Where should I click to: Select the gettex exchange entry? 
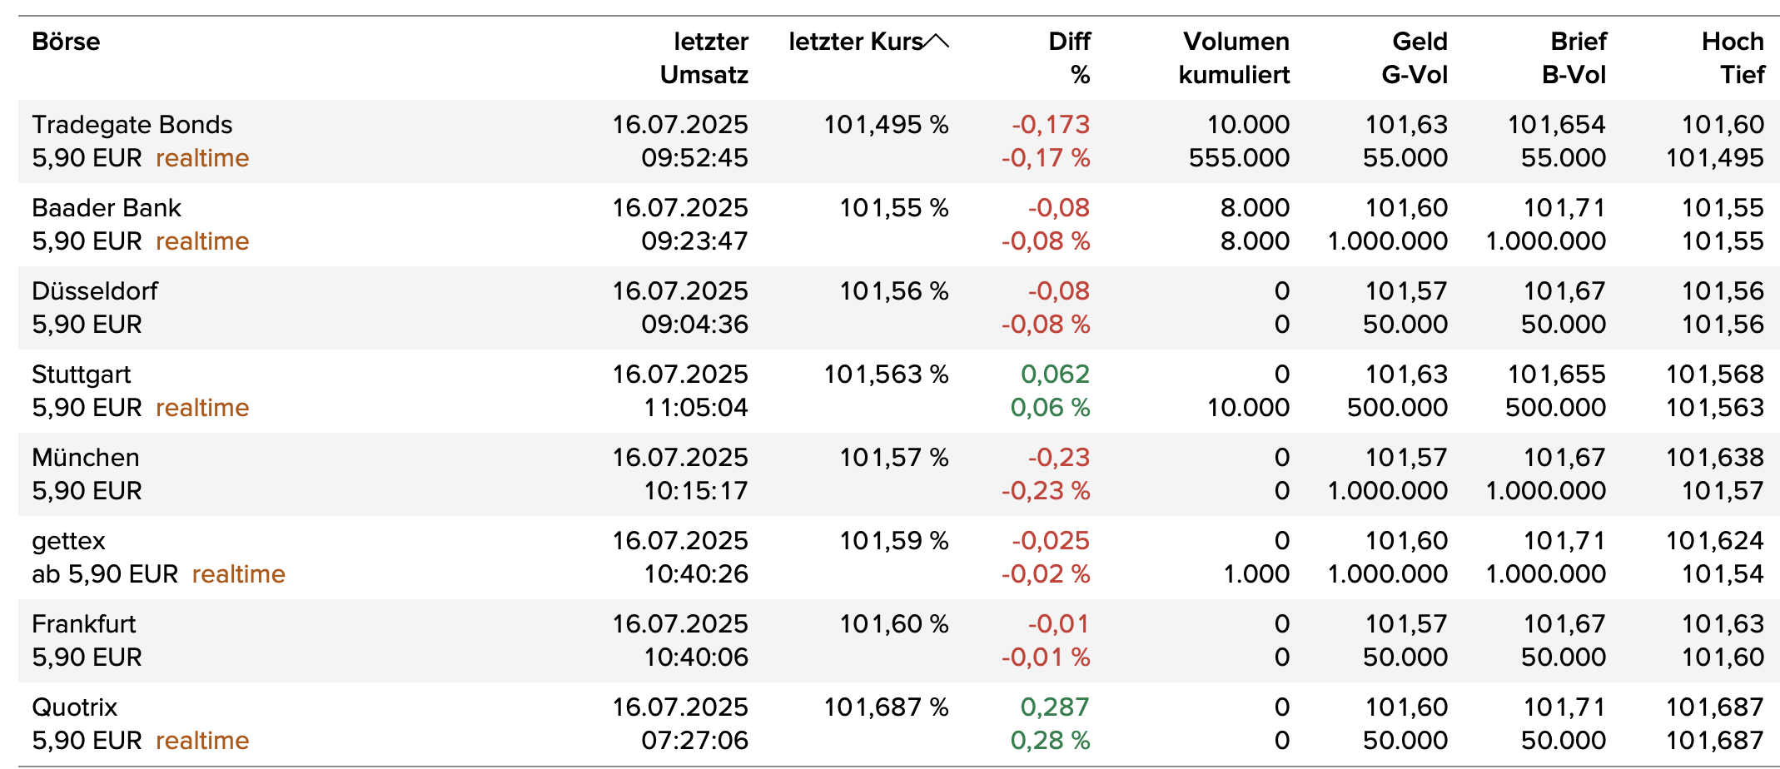(68, 541)
